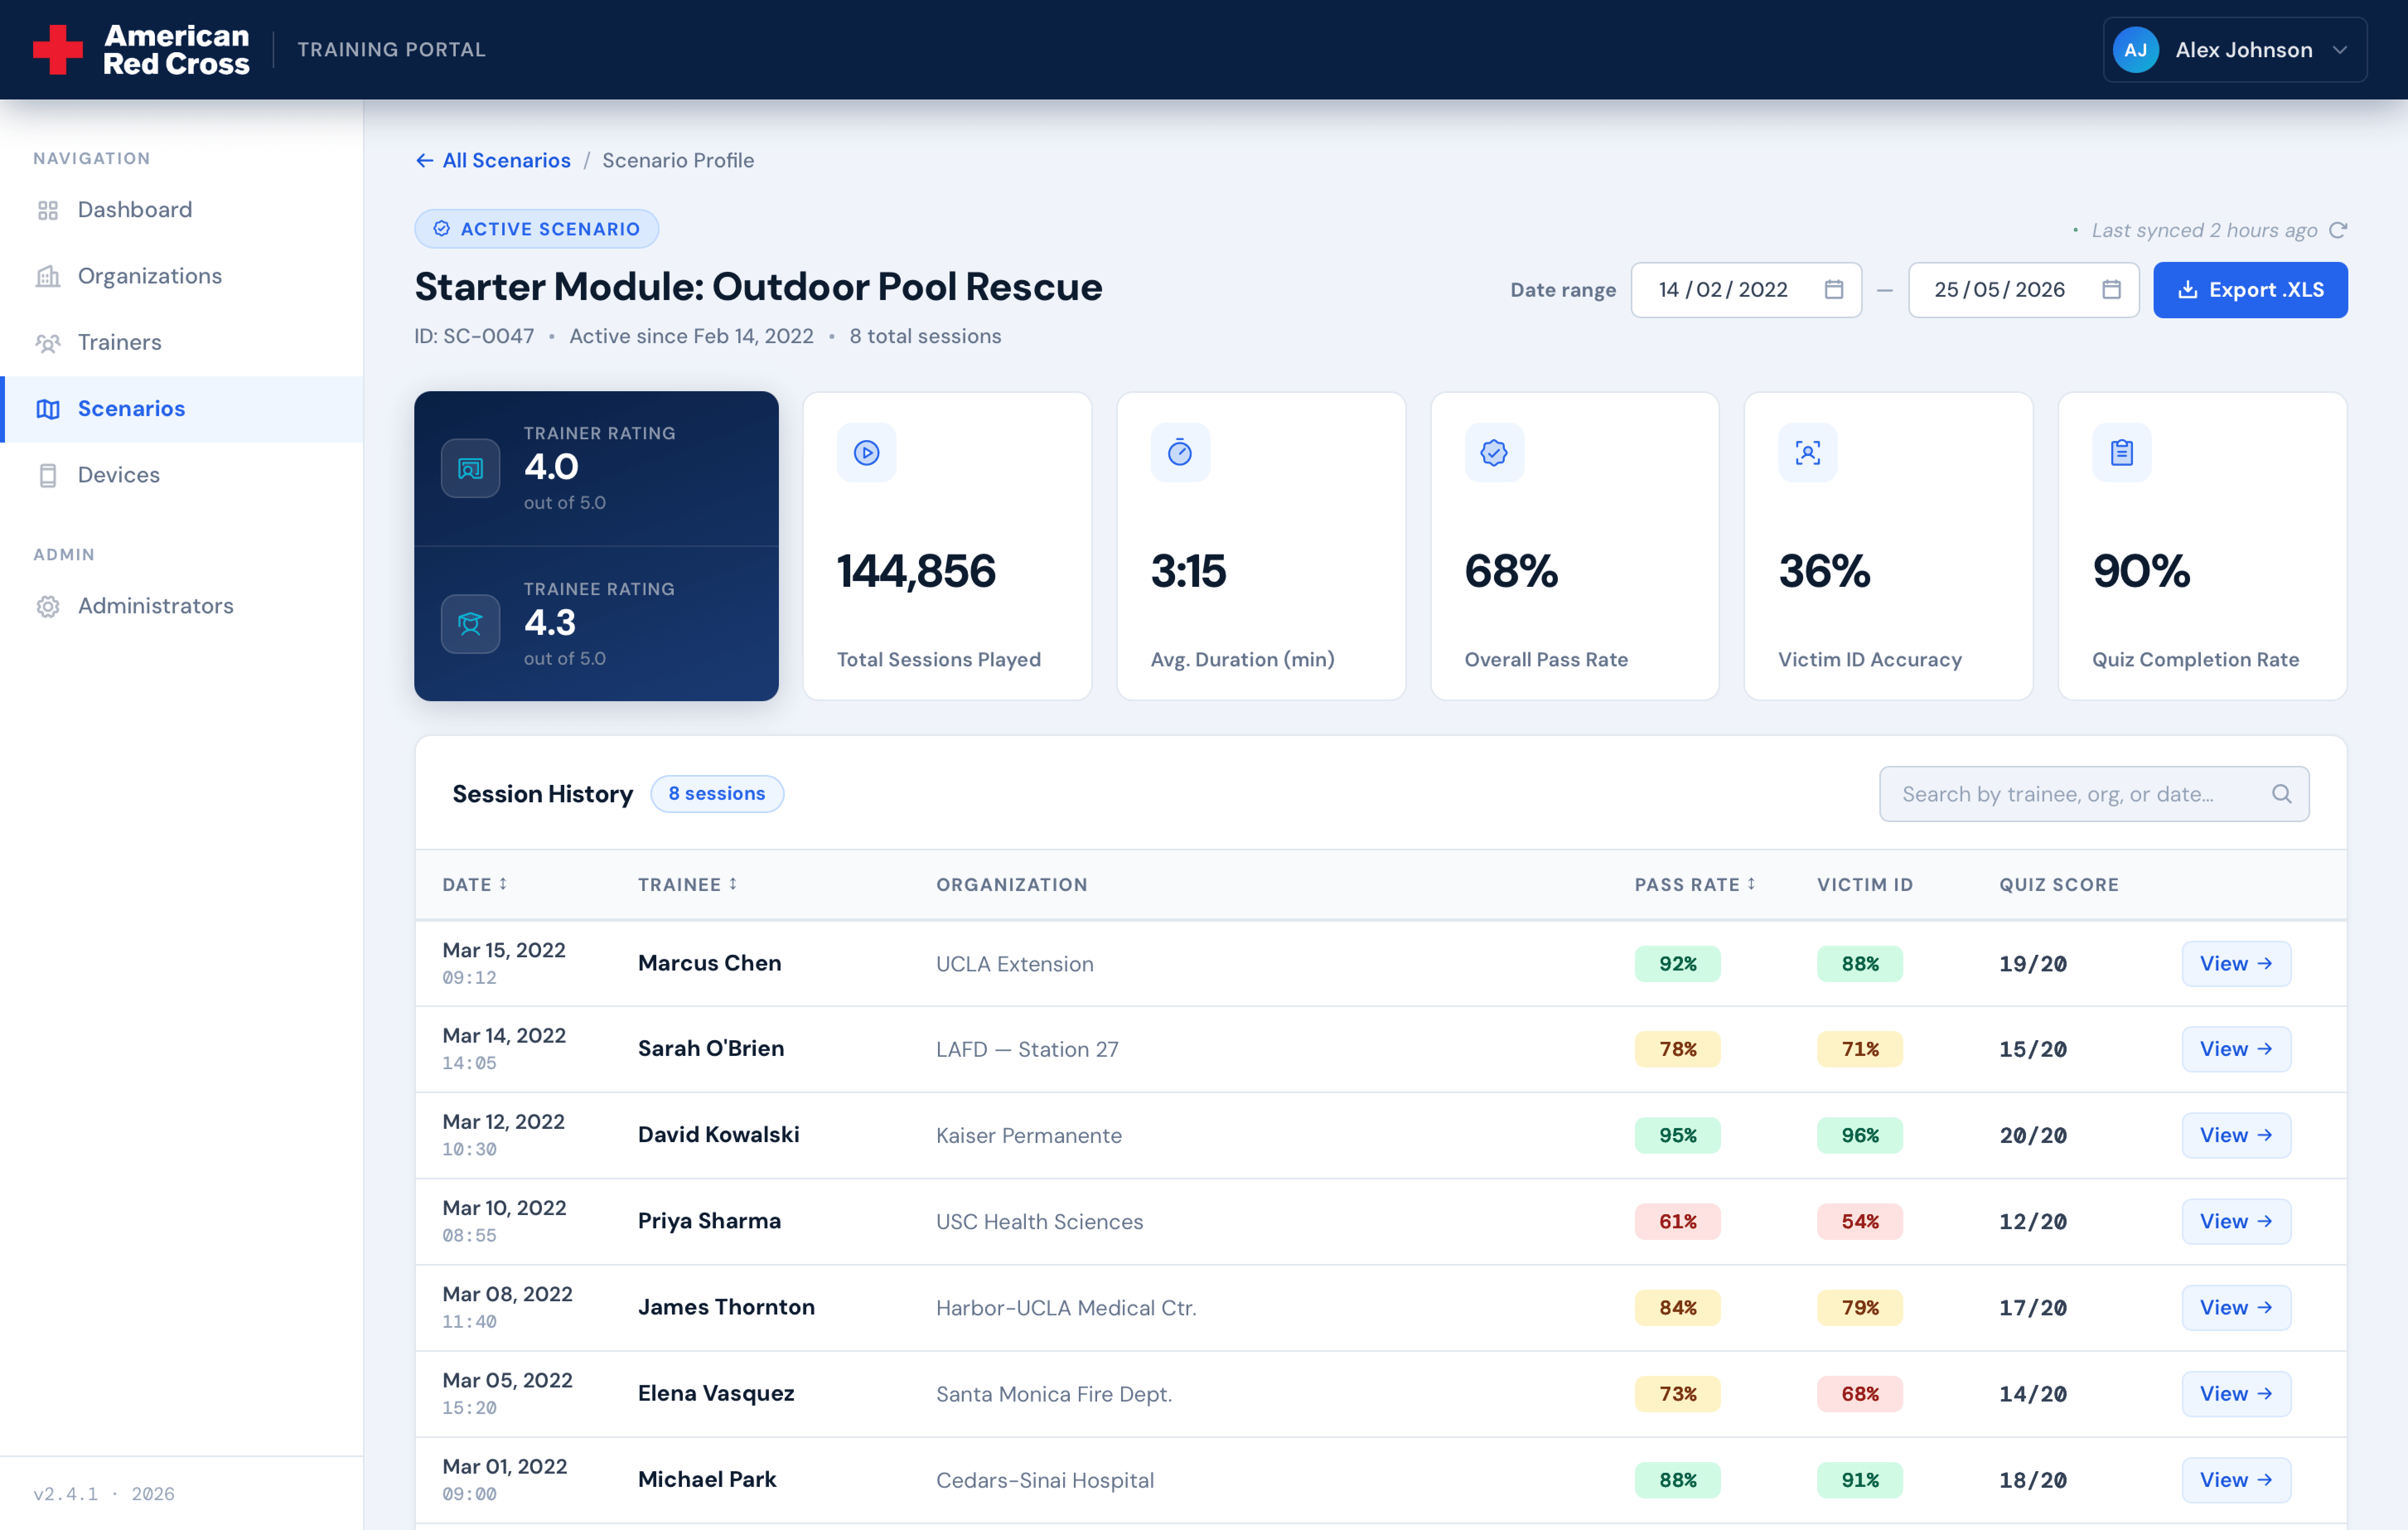
Task: Click the Sarah O'Brien trainee name
Action: 711,1049
